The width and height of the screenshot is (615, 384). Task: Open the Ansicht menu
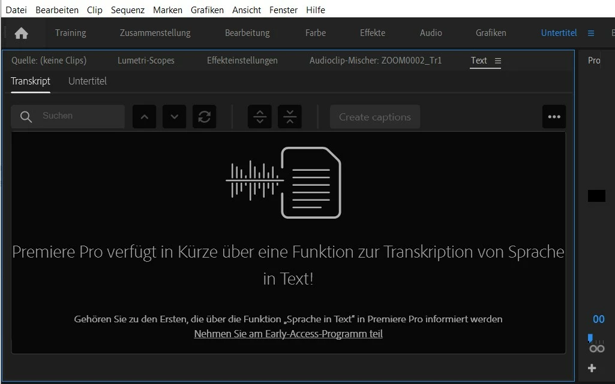tap(247, 10)
